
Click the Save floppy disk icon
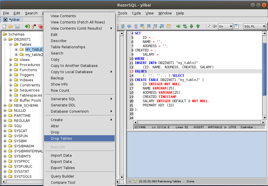tap(17, 26)
